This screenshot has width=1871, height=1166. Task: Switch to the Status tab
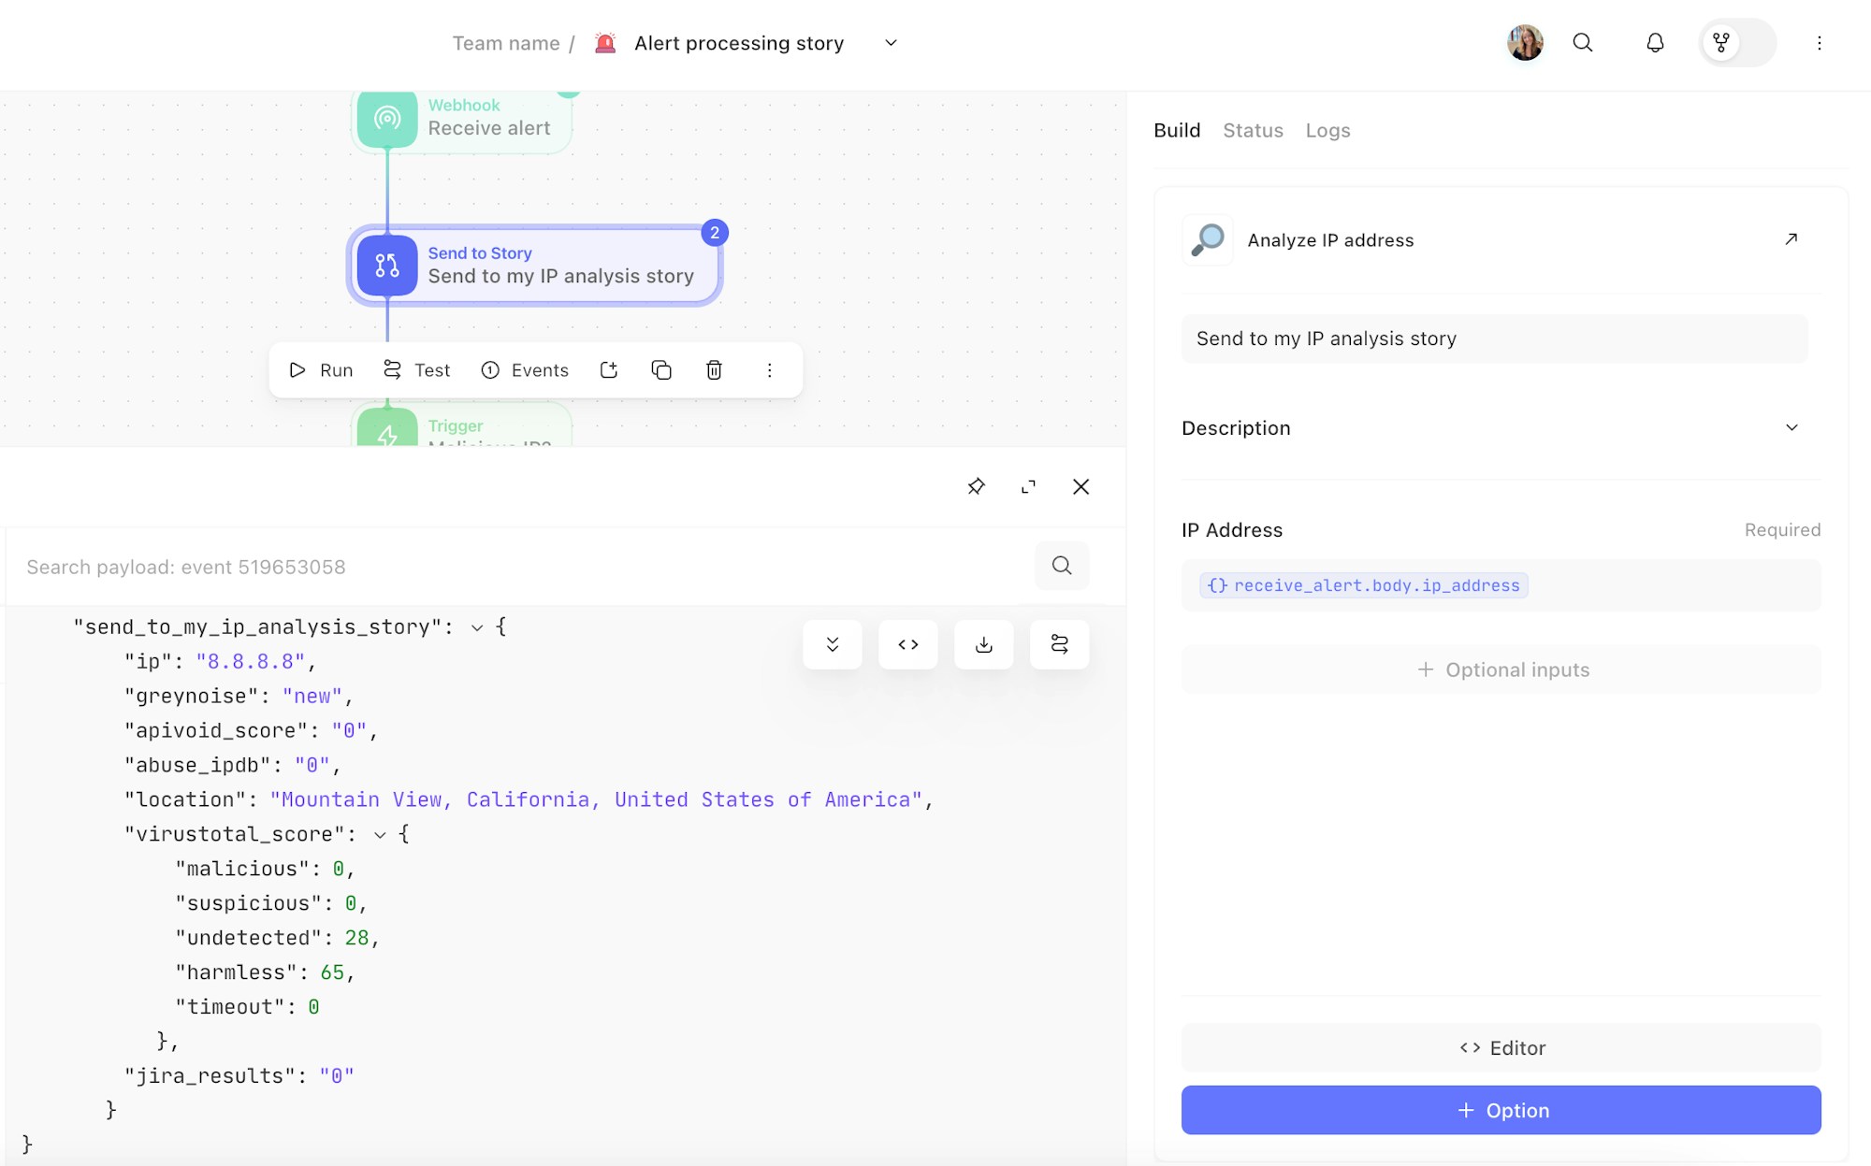point(1253,131)
